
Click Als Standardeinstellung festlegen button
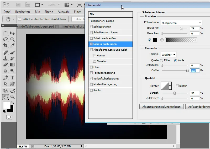161,107
